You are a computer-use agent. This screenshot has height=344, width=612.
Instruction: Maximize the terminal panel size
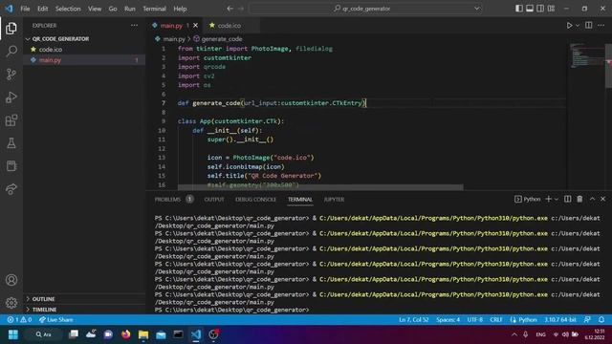pyautogui.click(x=592, y=199)
